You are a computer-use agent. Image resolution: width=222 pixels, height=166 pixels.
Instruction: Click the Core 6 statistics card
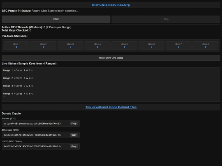pos(151,45)
